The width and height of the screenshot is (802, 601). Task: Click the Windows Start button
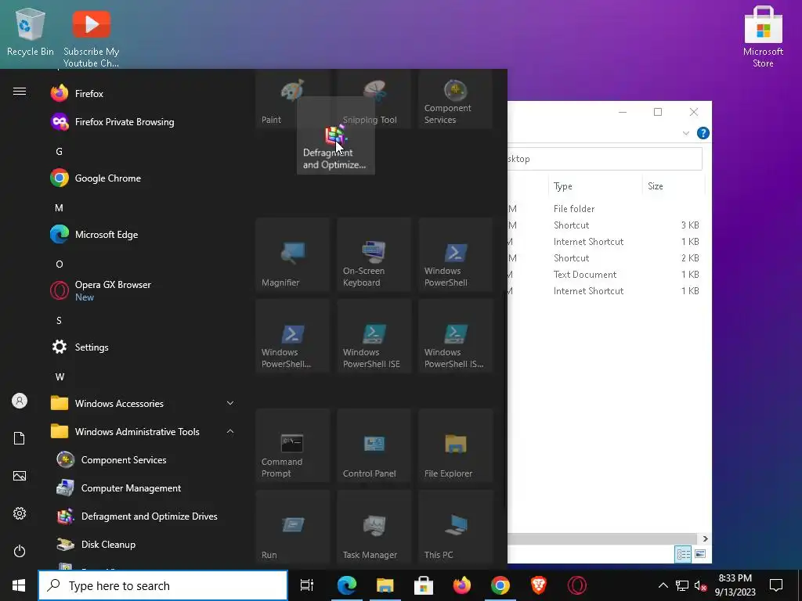pyautogui.click(x=19, y=585)
